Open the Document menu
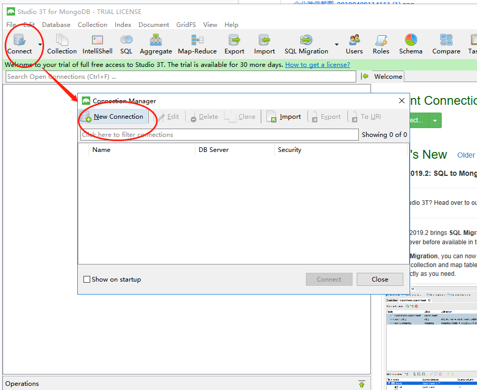This screenshot has height=390, width=477. coord(153,25)
